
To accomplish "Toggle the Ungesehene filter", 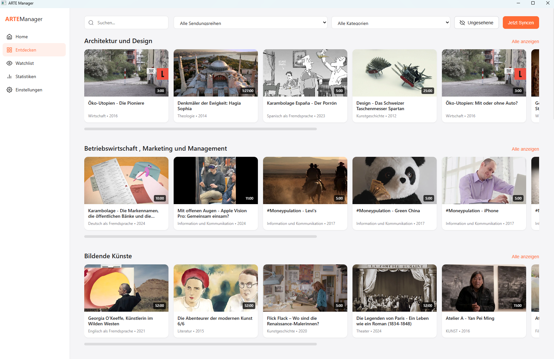I will (x=476, y=23).
